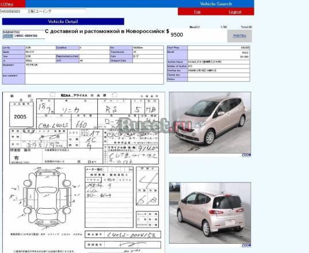Select the Number of Auction label
Viewport: 309px width, 253px height.
(177, 66)
